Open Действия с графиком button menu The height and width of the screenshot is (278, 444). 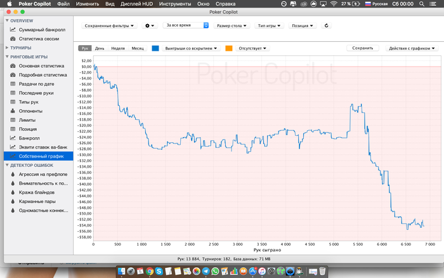pos(413,48)
